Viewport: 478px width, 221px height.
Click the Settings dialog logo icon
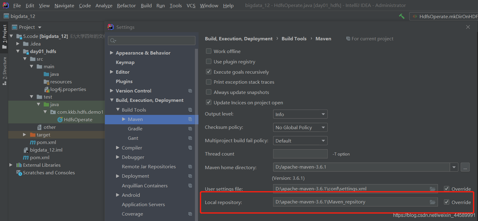[111, 27]
